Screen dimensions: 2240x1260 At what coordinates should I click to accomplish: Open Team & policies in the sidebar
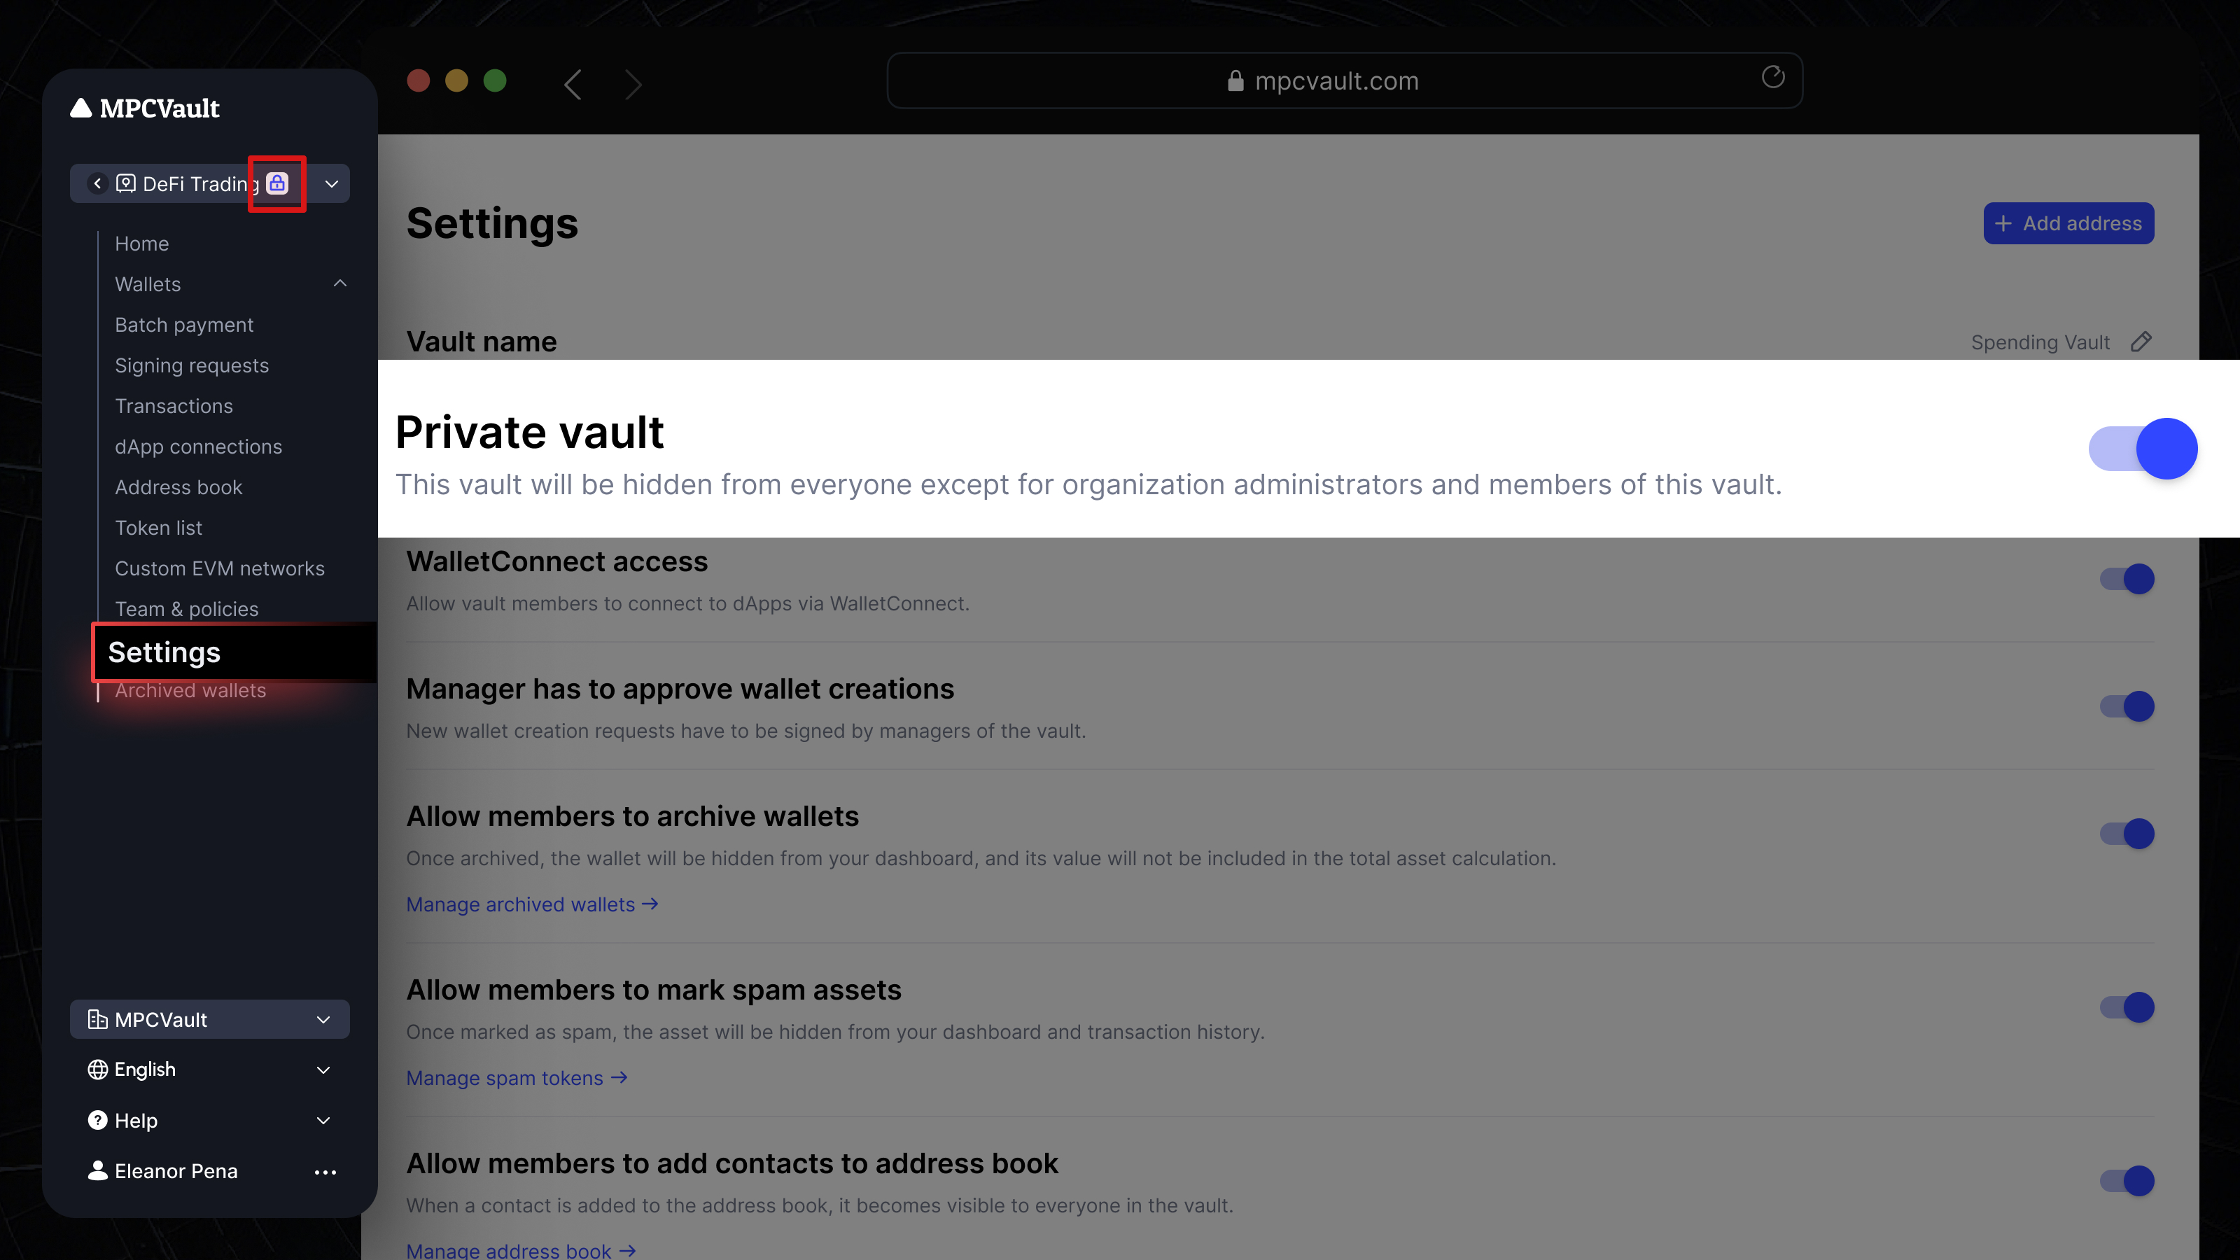tap(187, 609)
